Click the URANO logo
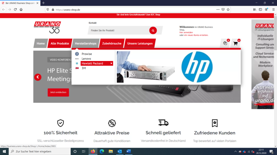 click(47, 27)
